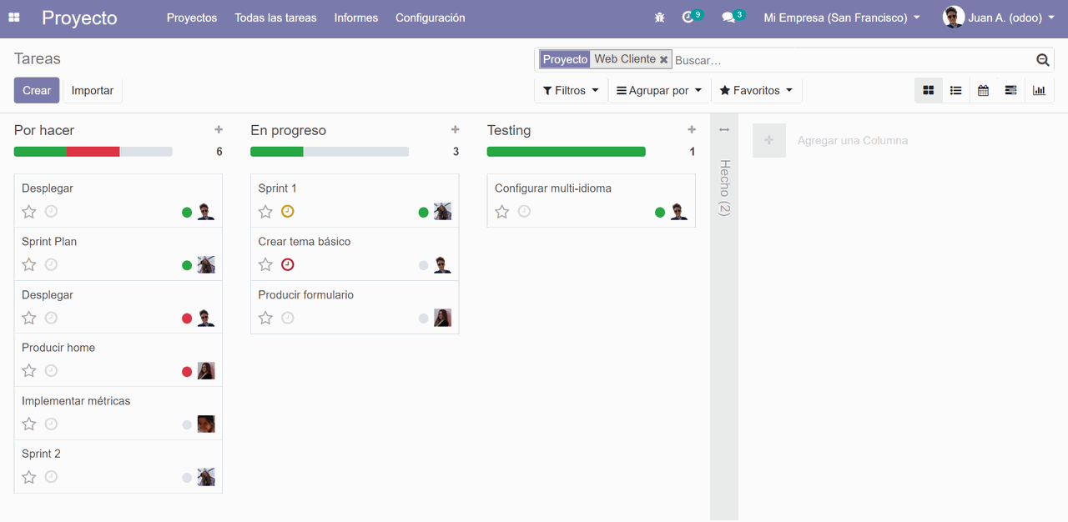The width and height of the screenshot is (1068, 522).
Task: Open the Filtros dropdown
Action: pos(571,90)
